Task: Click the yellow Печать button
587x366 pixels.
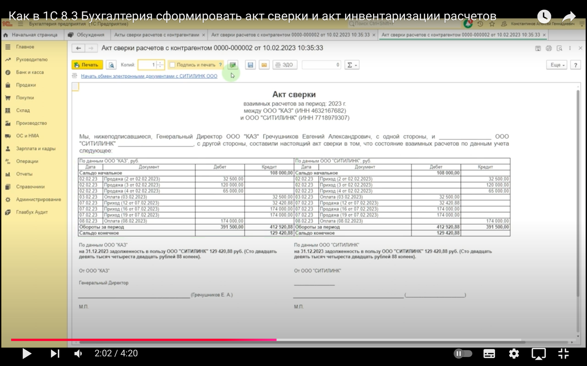Action: pos(87,65)
